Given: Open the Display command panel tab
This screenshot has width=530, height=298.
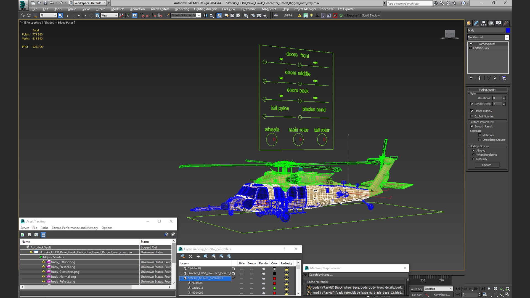Looking at the screenshot, I should (x=499, y=23).
